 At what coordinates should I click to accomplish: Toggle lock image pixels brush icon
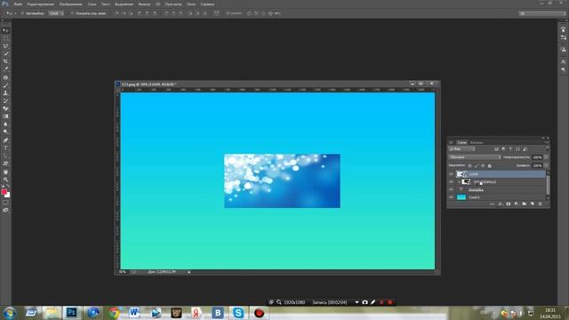pyautogui.click(x=477, y=166)
